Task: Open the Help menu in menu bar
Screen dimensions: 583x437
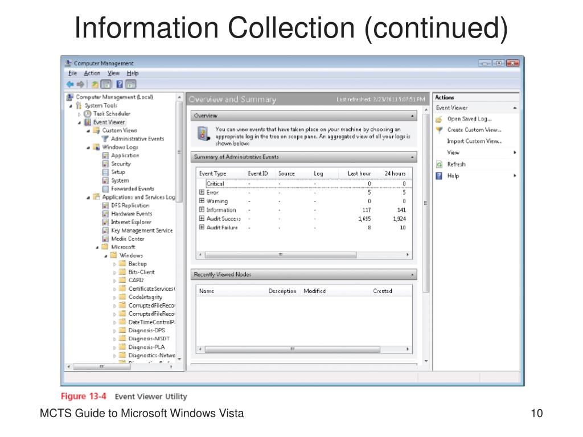Action: pos(132,73)
